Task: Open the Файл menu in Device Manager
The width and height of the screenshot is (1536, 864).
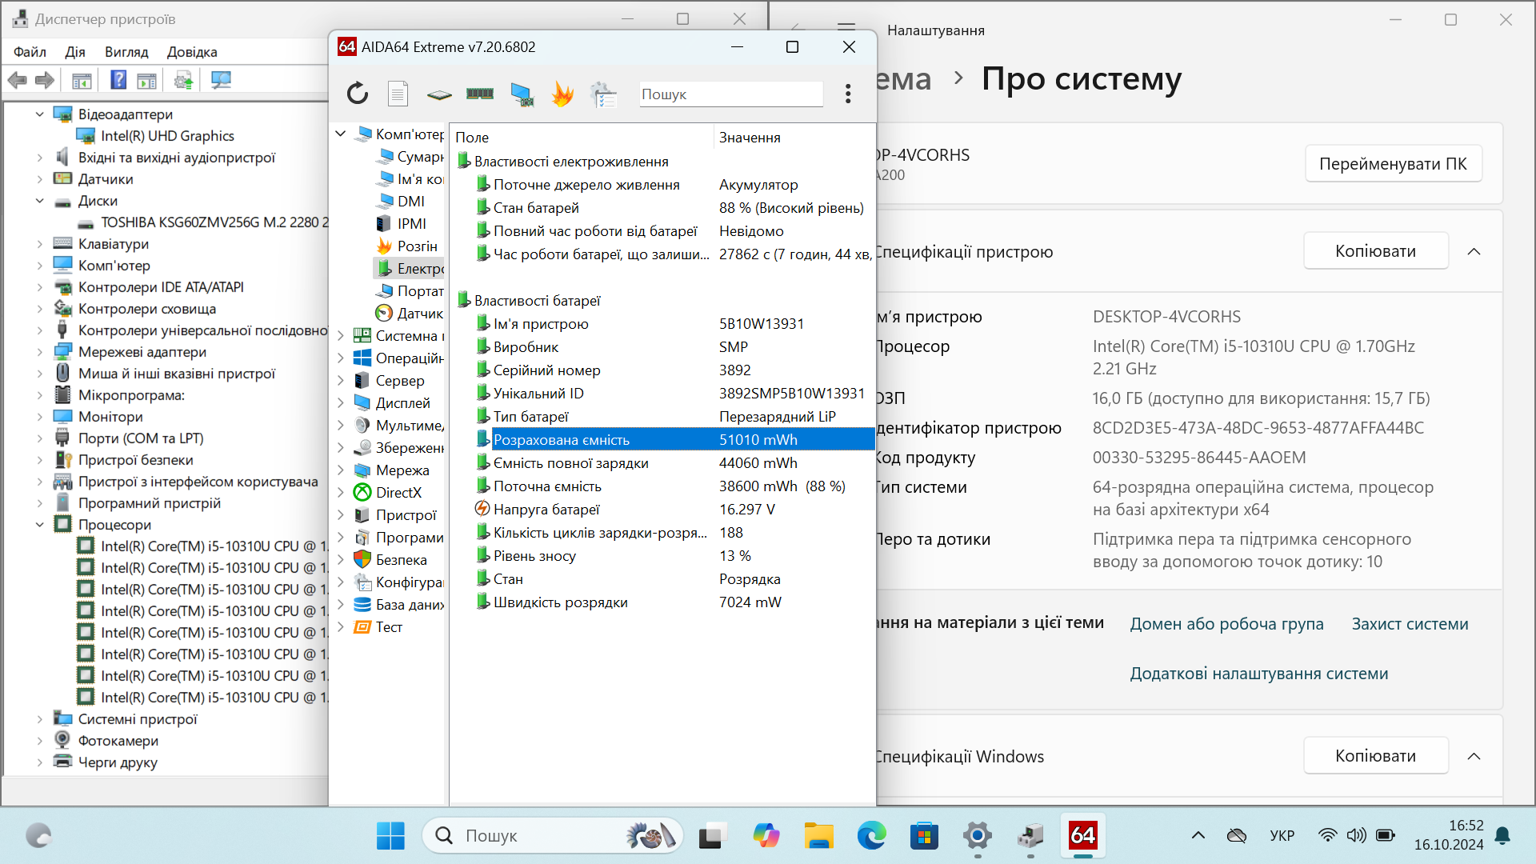Action: (30, 52)
